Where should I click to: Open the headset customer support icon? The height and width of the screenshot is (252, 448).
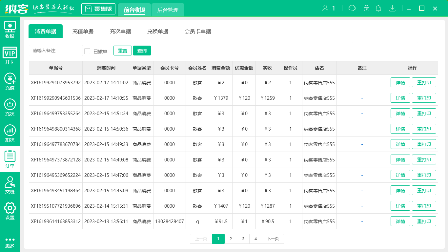[x=352, y=8]
